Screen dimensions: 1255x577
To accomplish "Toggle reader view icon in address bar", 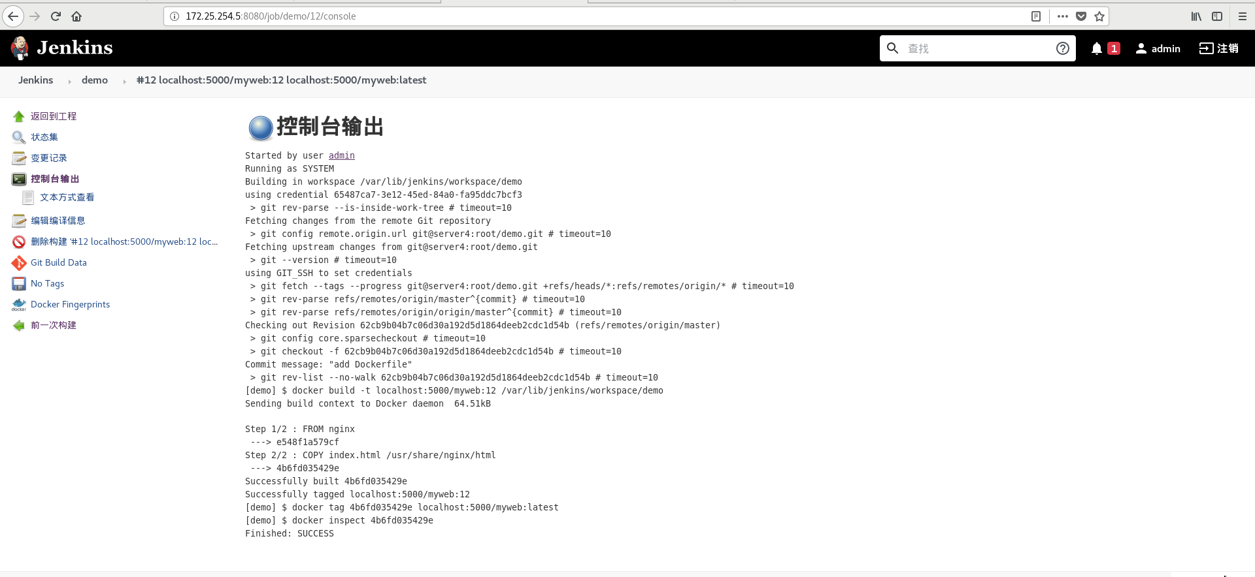I will click(x=1036, y=16).
